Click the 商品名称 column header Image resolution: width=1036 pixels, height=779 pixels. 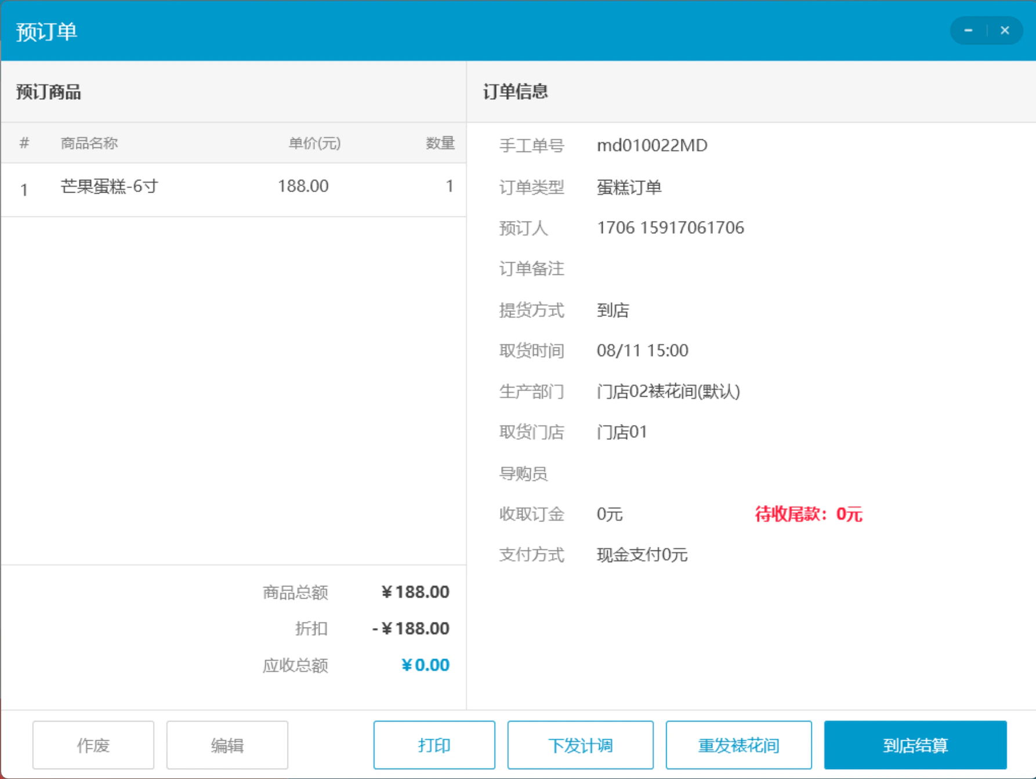point(89,143)
